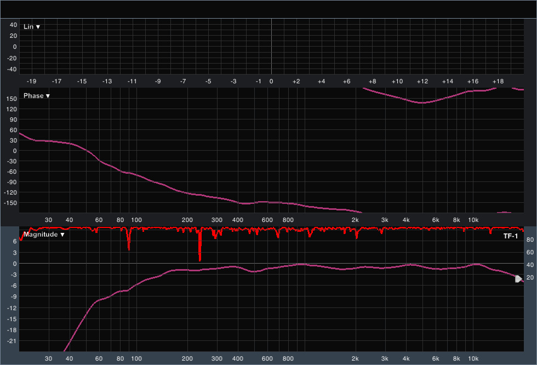
Task: Click the vertical center cursor line in impulse plot
Action: pos(272,46)
